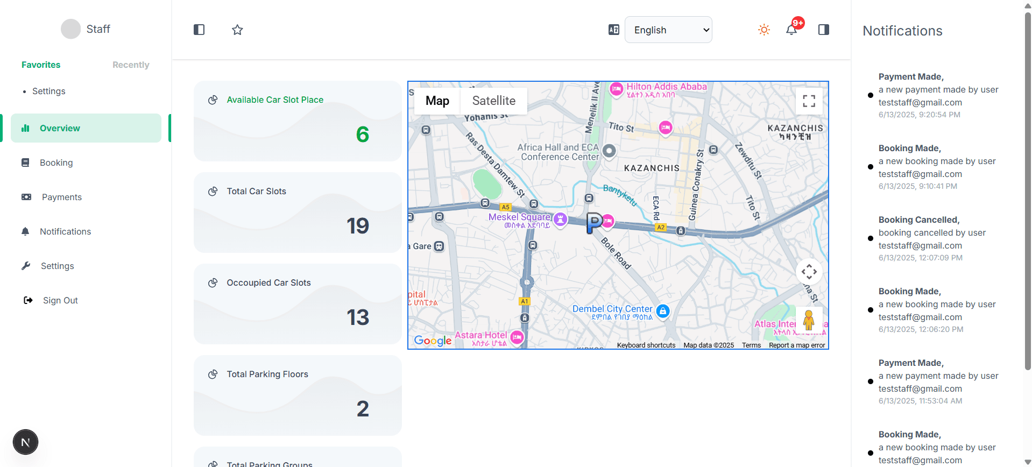
Task: Click Report a map error link
Action: 796,345
